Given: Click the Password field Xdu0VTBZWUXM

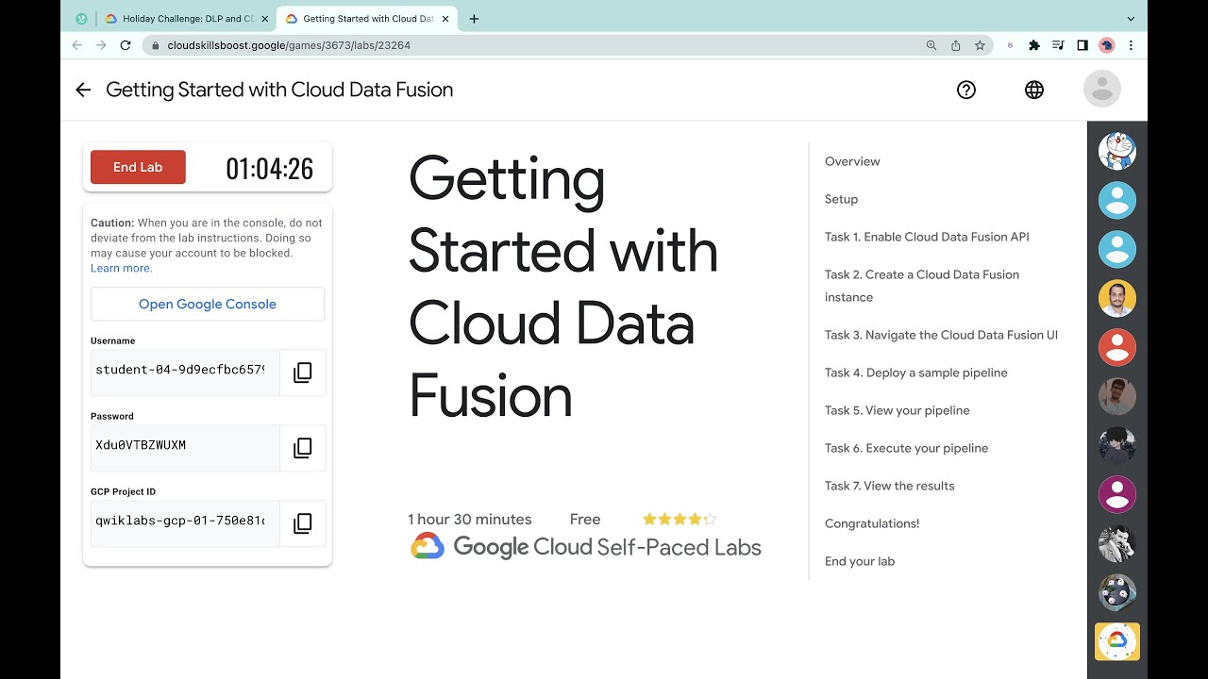Looking at the screenshot, I should [185, 448].
